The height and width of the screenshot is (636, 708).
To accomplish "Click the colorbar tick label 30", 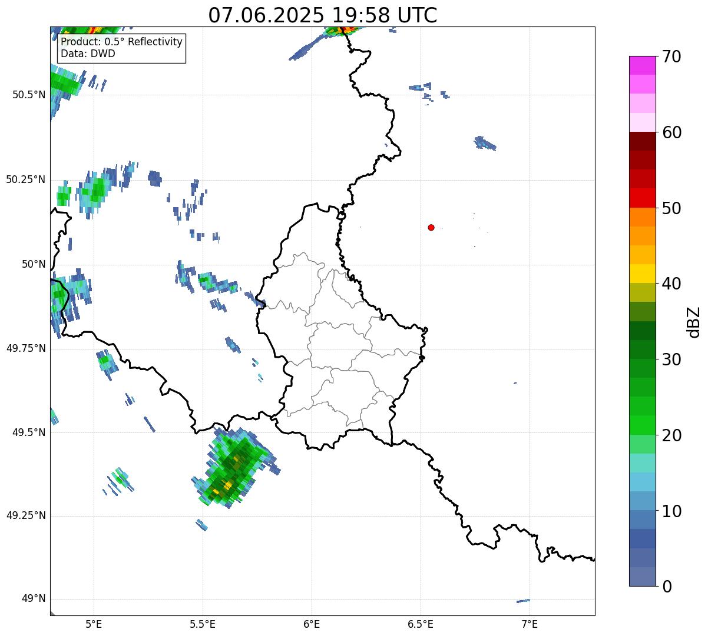I will (671, 359).
